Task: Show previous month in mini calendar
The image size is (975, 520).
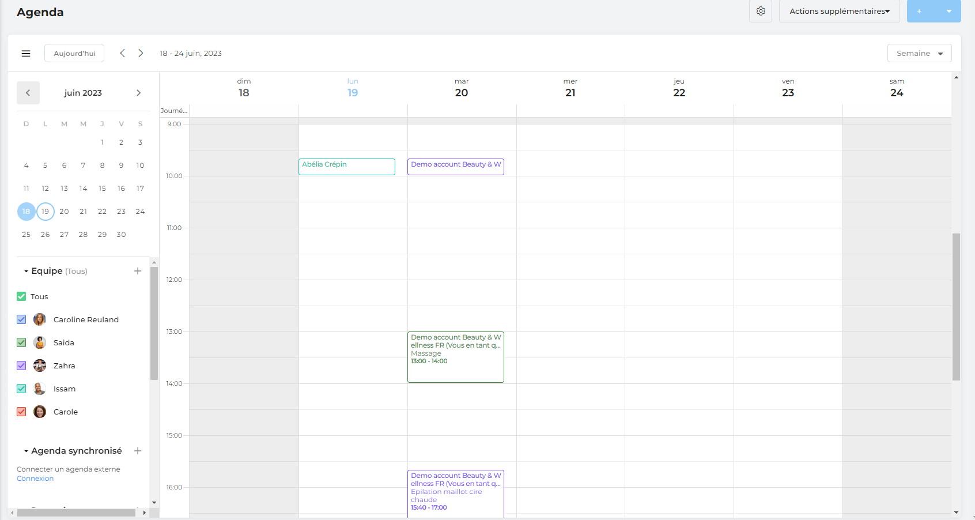Action: 28,93
